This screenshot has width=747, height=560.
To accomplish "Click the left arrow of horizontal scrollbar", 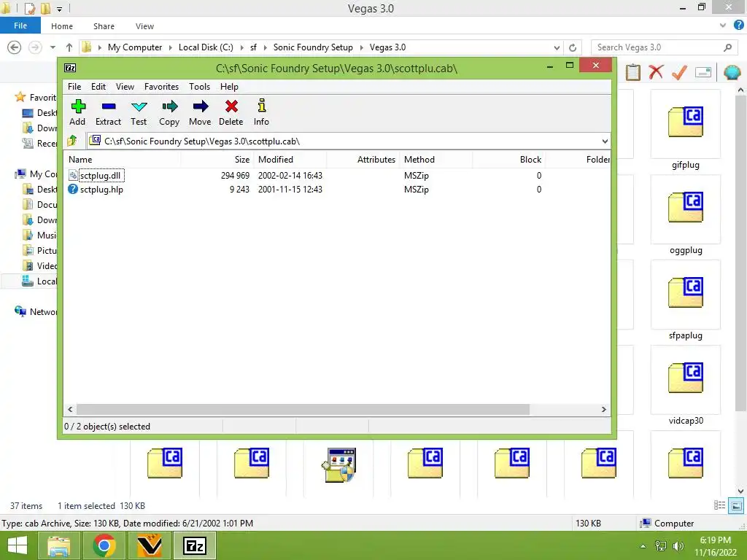I will coord(71,410).
